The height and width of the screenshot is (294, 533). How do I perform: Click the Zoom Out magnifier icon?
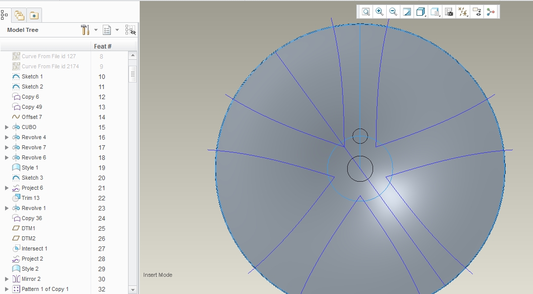(x=393, y=12)
